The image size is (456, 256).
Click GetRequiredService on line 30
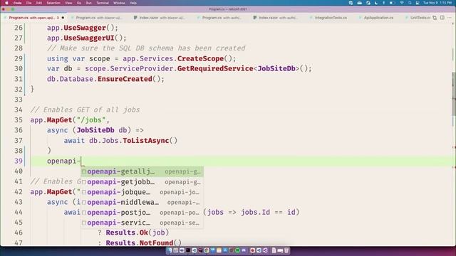coord(215,69)
